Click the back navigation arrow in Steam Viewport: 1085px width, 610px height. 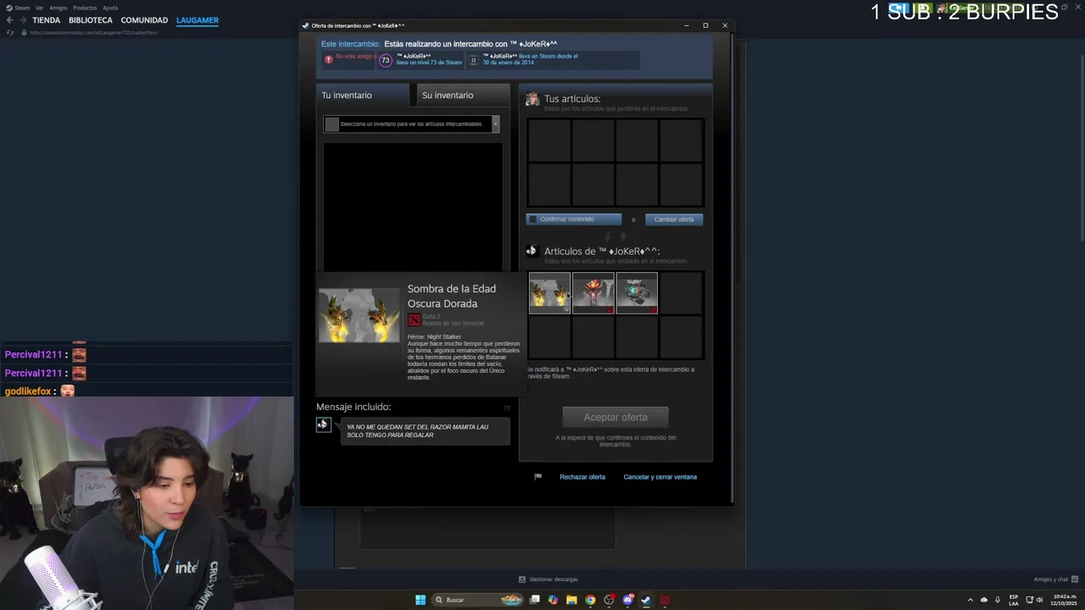pos(9,20)
